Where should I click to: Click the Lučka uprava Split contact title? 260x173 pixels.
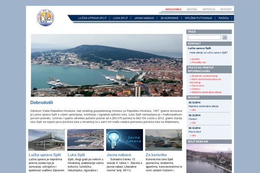pos(199,48)
